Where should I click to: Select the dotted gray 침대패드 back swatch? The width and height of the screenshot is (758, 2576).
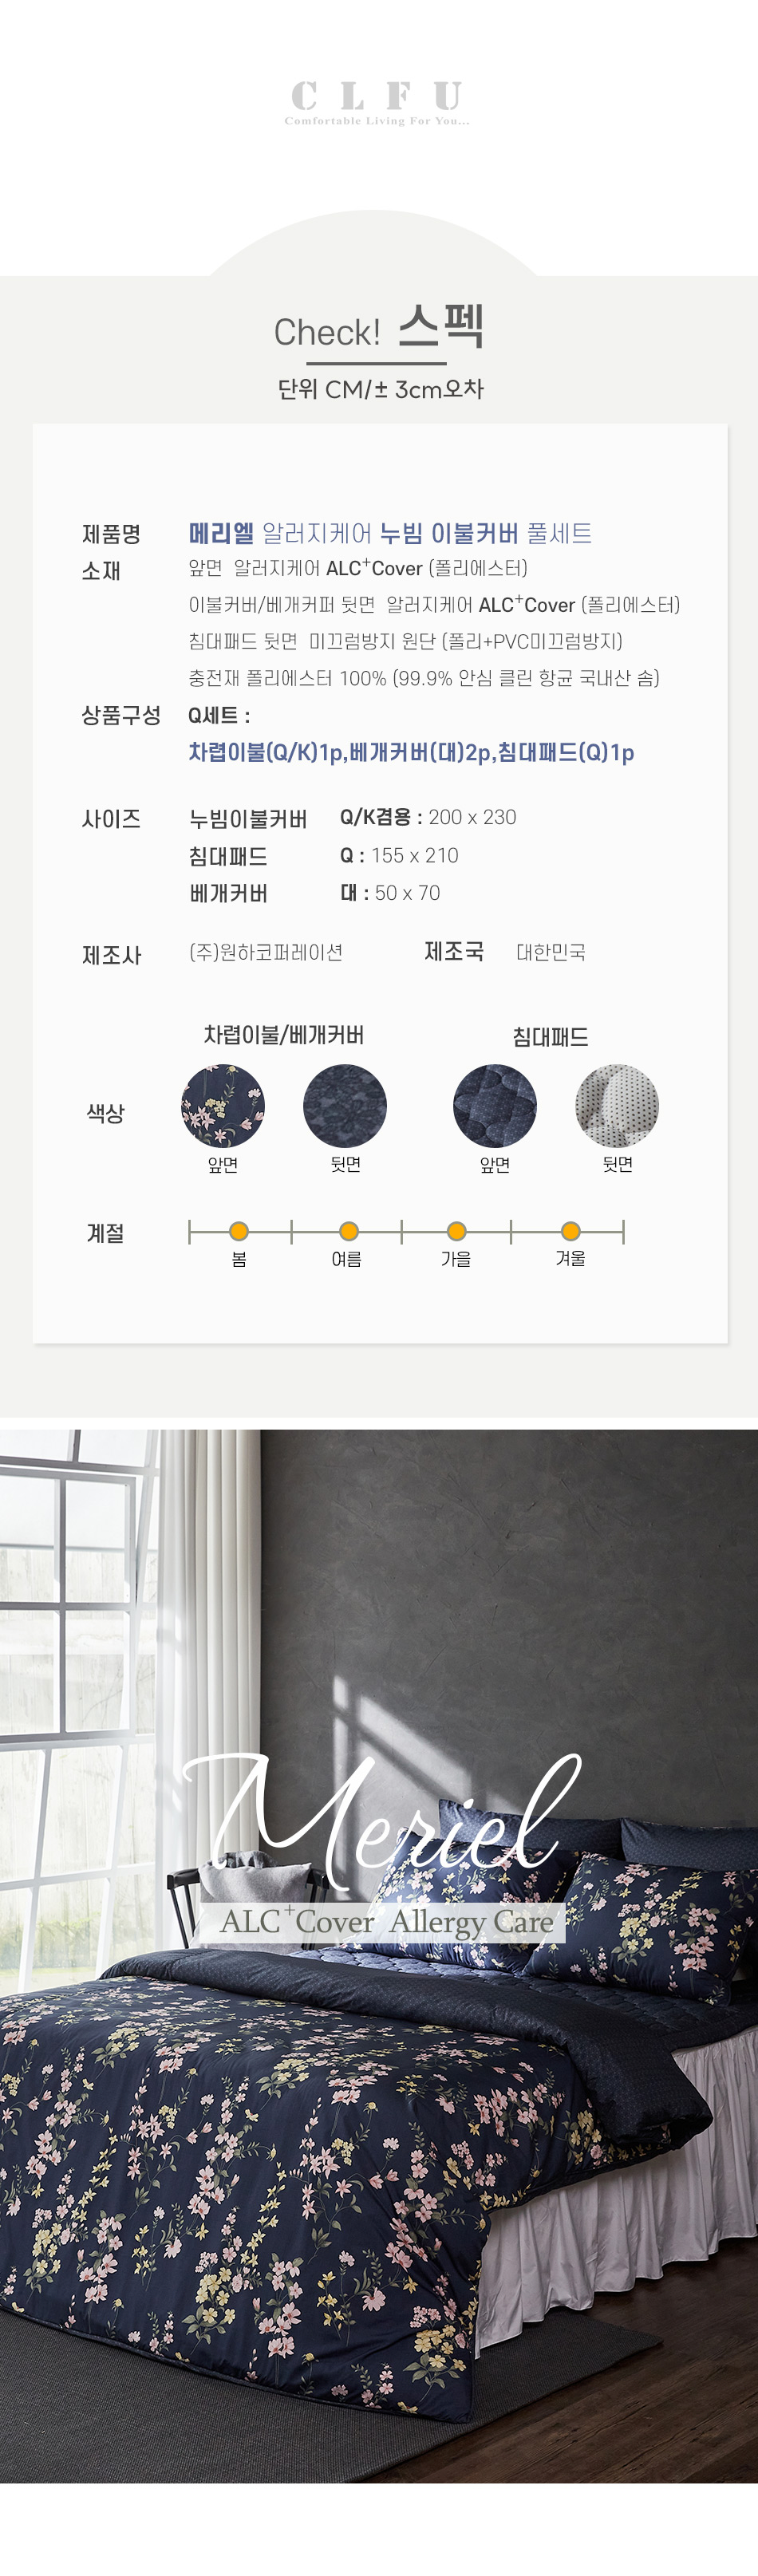[617, 1105]
